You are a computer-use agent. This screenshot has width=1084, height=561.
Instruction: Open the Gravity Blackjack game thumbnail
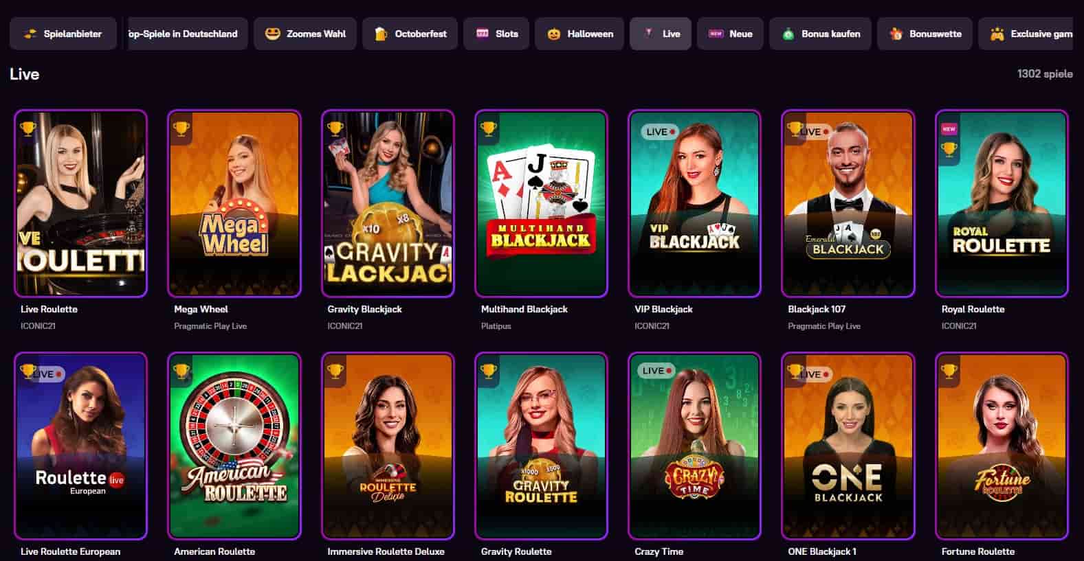(388, 204)
